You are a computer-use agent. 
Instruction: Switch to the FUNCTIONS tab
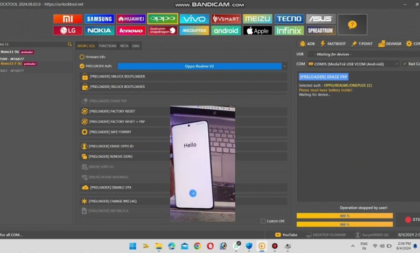point(108,46)
